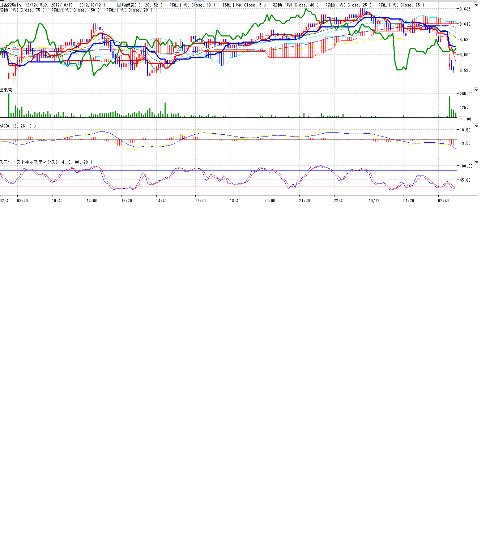The image size is (494, 536).
Task: Click the 移動平均( Close, 150 ) label
Action: (x=76, y=10)
